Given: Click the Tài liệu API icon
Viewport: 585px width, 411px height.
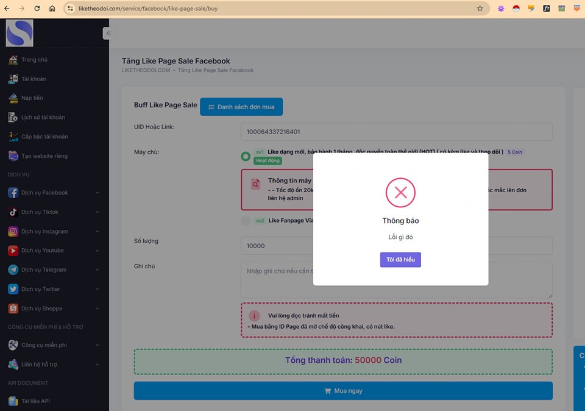Looking at the screenshot, I should coord(13,401).
